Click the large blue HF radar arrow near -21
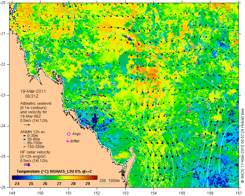The height and width of the screenshot is (196, 245). pyautogui.click(x=127, y=38)
